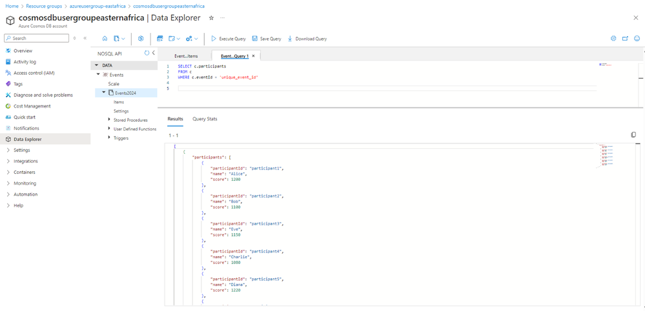The height and width of the screenshot is (311, 645).
Task: Go to Data Explorer home icon
Action: (x=105, y=39)
